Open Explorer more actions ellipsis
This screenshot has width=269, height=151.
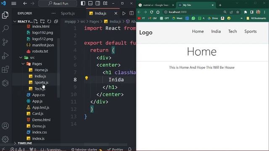tap(53, 13)
